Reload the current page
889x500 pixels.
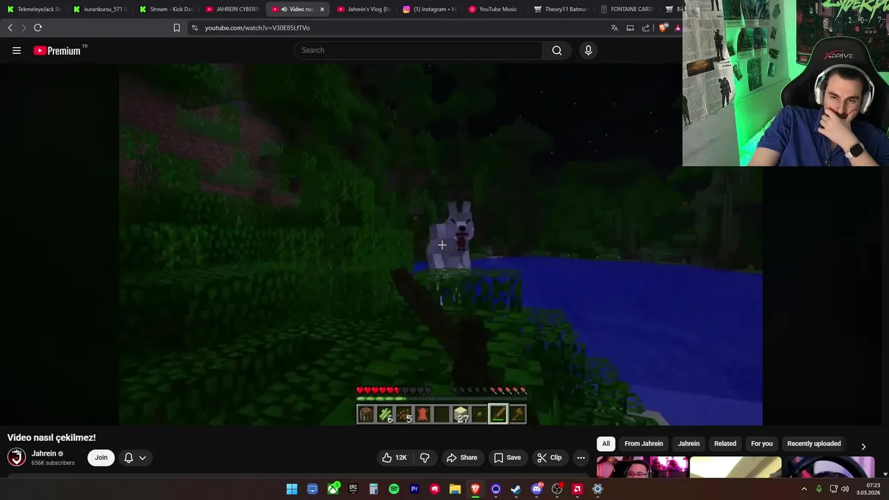pyautogui.click(x=38, y=28)
